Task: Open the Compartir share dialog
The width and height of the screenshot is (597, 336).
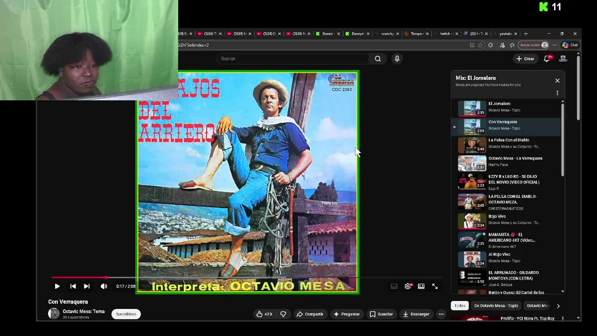Action: [x=310, y=314]
